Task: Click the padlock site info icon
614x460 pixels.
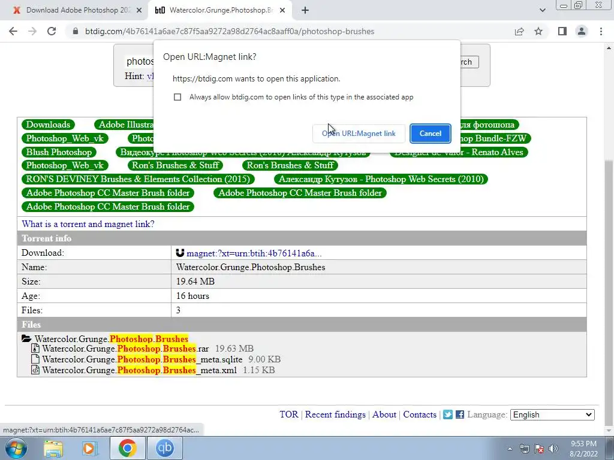Action: pyautogui.click(x=76, y=31)
